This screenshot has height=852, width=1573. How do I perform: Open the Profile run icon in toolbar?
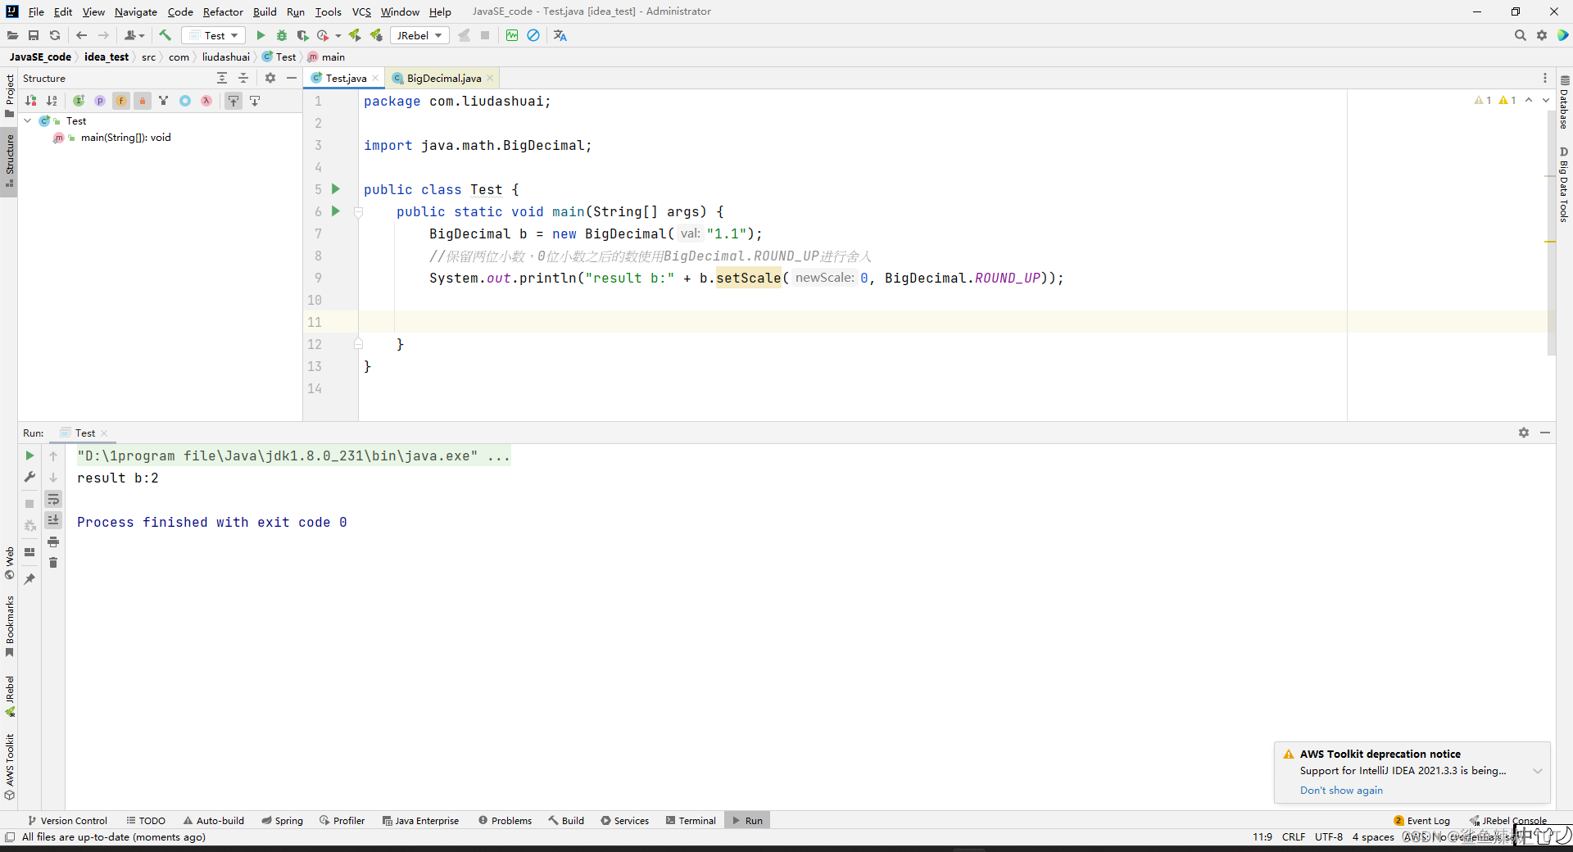tap(323, 35)
